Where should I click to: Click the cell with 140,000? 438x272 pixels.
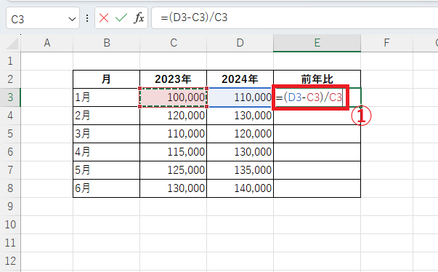(x=240, y=188)
